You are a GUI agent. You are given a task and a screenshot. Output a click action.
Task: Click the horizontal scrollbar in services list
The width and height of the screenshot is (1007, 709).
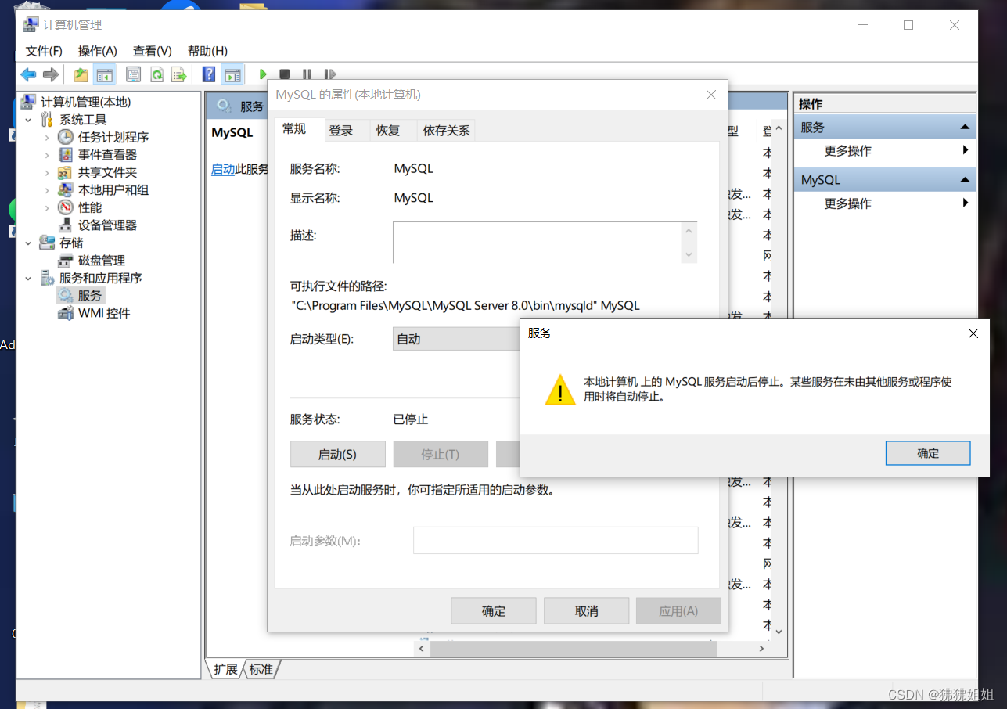[x=573, y=649]
